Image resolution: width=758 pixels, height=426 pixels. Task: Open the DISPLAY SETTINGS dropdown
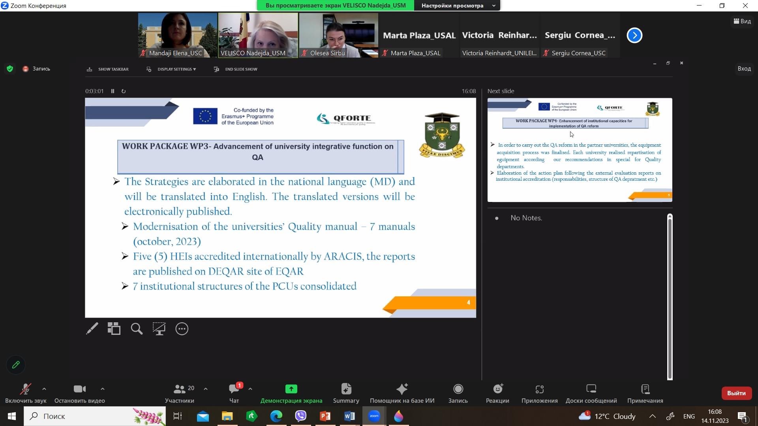176,69
